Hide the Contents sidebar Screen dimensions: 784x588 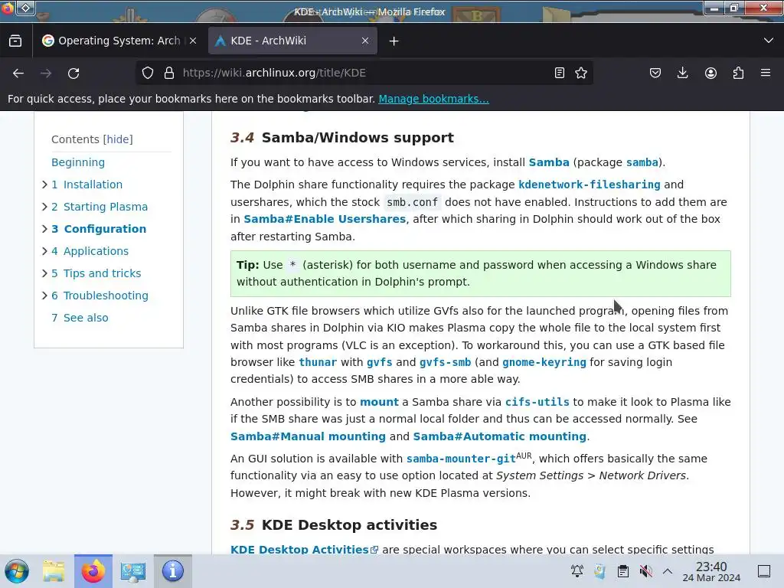118,139
